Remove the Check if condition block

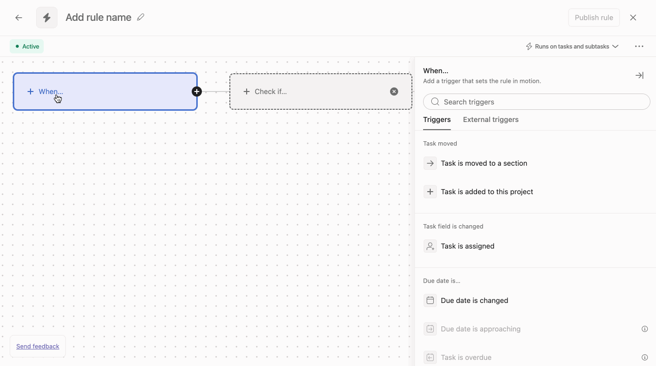click(394, 91)
